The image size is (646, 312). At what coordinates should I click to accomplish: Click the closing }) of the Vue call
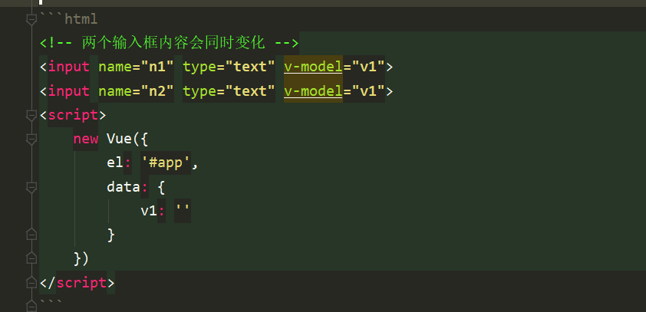click(x=81, y=259)
